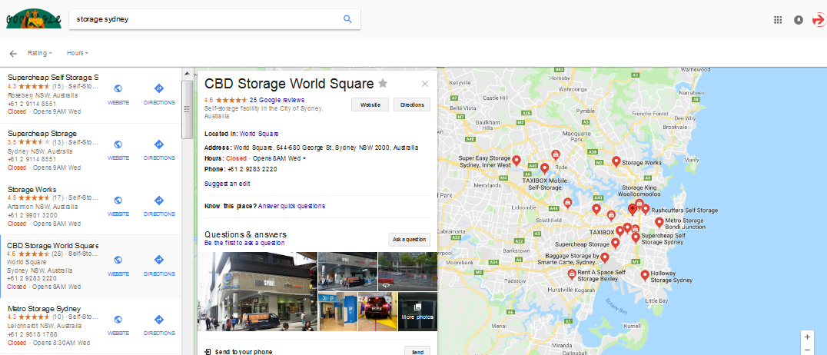827x355 pixels.
Task: Click Be the first to ask a question
Action: tap(244, 243)
